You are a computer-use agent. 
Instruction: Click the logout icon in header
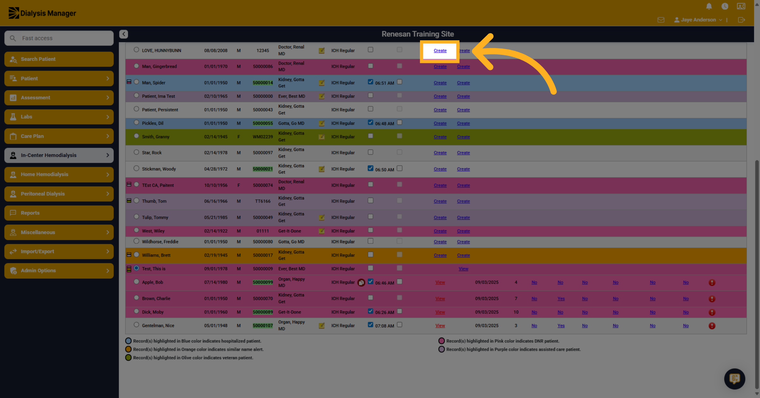[741, 20]
